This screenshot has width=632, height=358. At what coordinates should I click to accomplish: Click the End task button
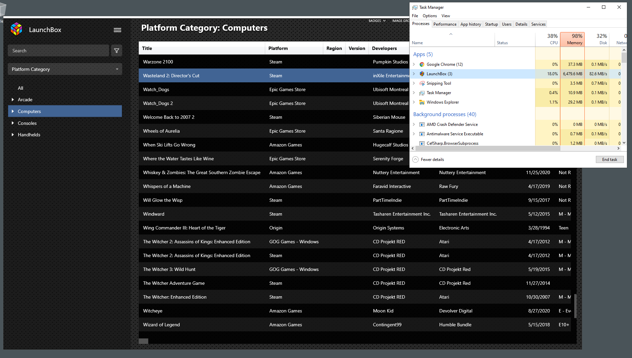click(x=610, y=160)
